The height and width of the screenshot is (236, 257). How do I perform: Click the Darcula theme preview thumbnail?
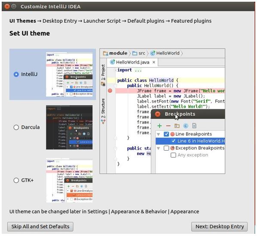(x=69, y=127)
